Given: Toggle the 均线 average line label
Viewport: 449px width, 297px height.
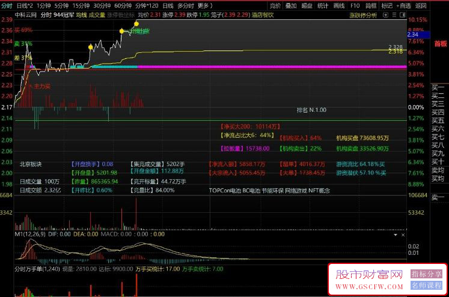Looking at the screenshot, I should (x=82, y=15).
